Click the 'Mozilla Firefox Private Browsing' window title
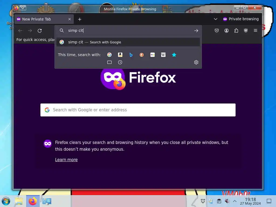The image size is (276, 207). [130, 9]
